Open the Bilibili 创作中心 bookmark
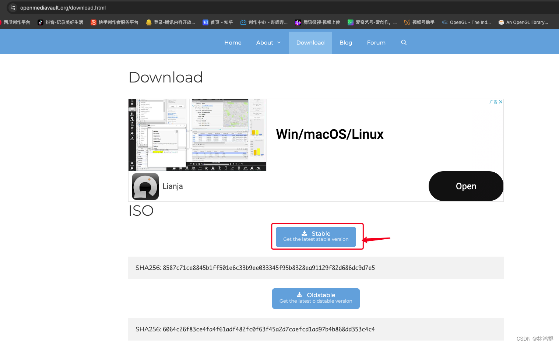Screen dimensions: 559x345 click(264, 22)
